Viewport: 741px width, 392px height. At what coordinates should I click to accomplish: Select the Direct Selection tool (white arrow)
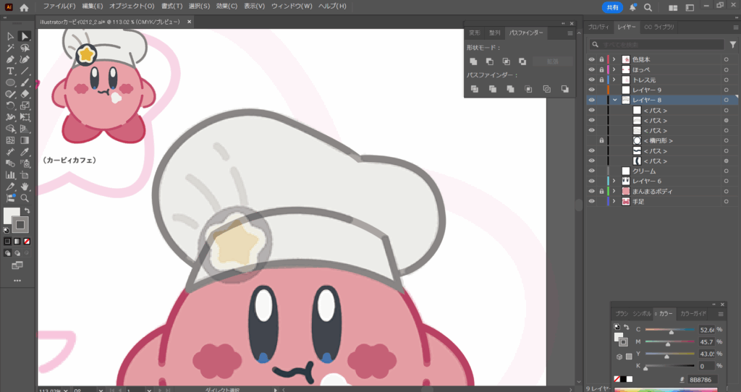25,36
